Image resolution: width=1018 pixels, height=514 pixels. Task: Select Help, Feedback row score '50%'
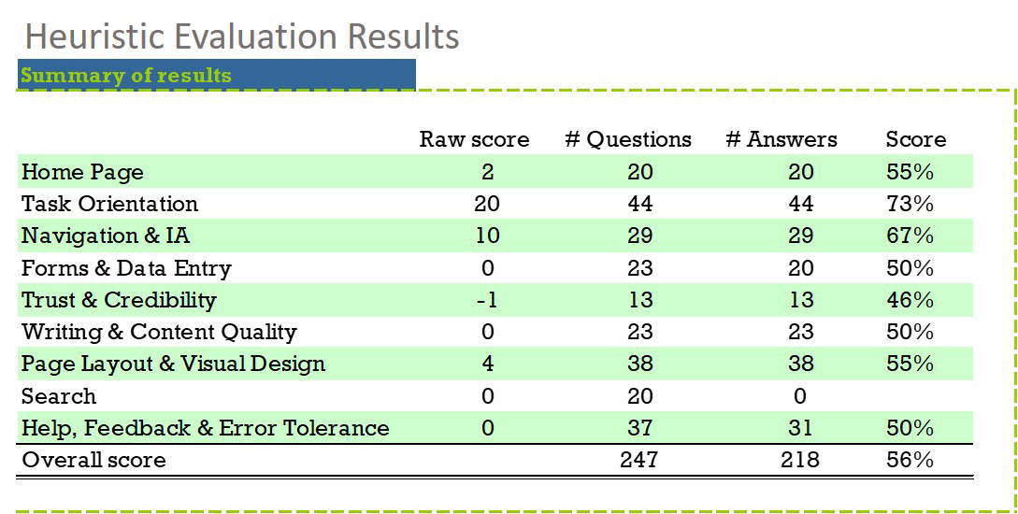point(910,428)
